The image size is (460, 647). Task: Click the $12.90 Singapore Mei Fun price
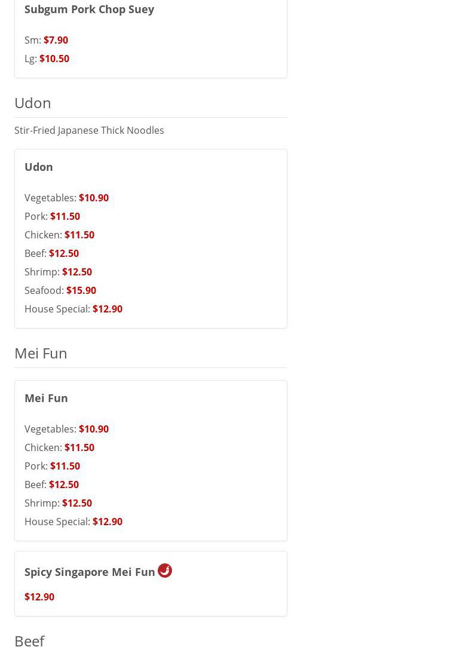pos(39,597)
